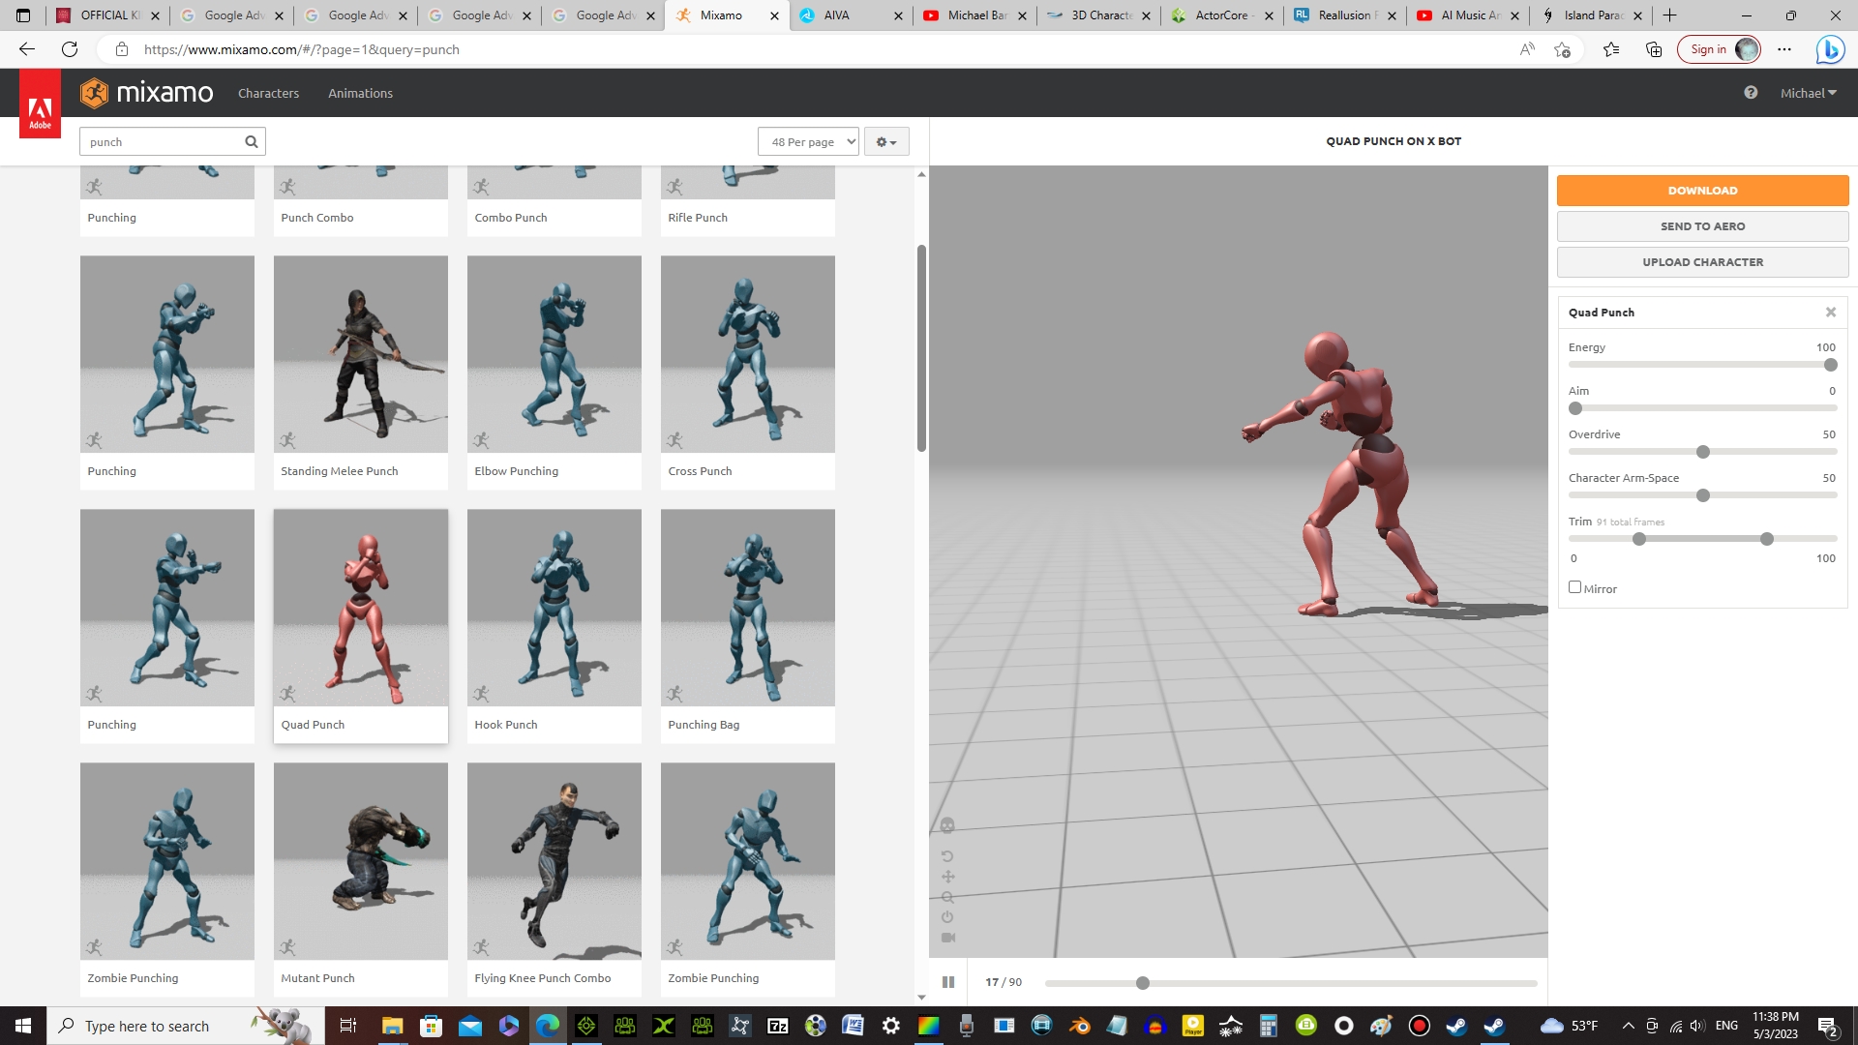Select the Hook Punch animation thumbnail
Image resolution: width=1858 pixels, height=1045 pixels.
pos(554,608)
